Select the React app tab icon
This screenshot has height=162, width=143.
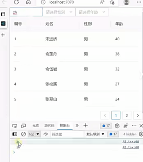[x=3, y=24]
